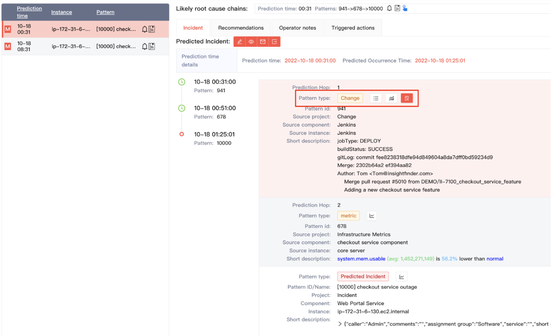554x336 pixels.
Task: Open the Operator notes tab
Action: click(297, 28)
